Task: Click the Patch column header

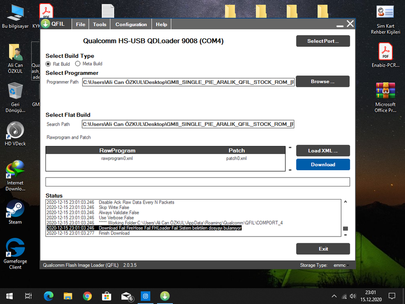Action: (x=237, y=150)
